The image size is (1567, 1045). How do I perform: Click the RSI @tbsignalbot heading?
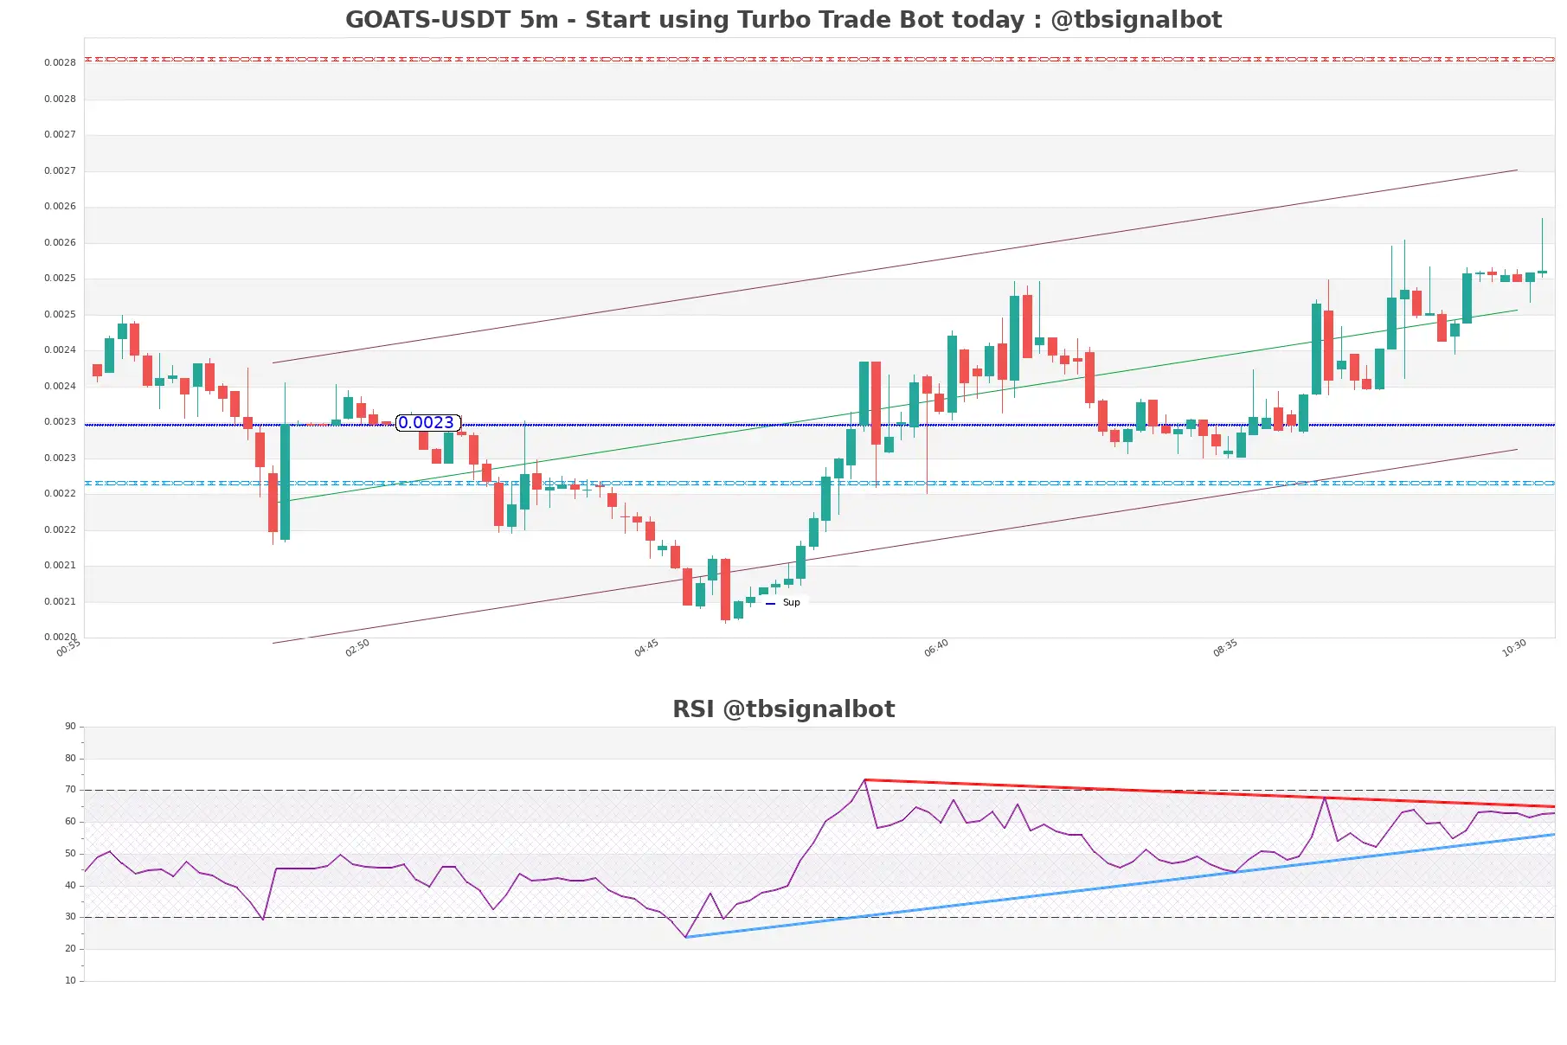tap(783, 708)
